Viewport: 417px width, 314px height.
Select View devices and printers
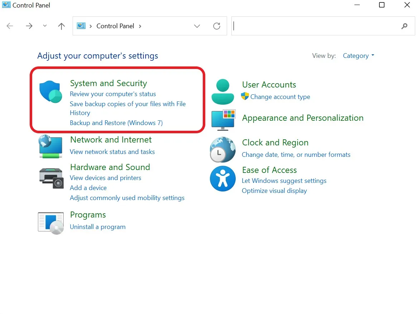(x=106, y=178)
